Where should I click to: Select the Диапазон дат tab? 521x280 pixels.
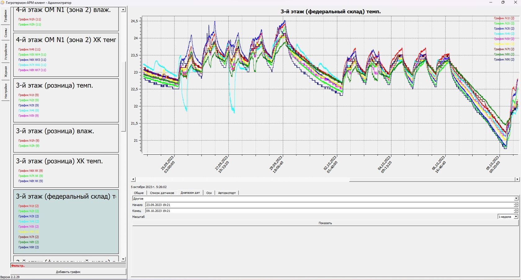pyautogui.click(x=190, y=193)
